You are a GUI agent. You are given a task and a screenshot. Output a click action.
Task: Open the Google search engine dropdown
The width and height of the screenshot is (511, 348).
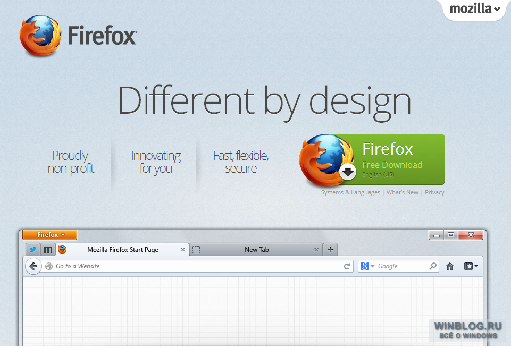coord(367,266)
